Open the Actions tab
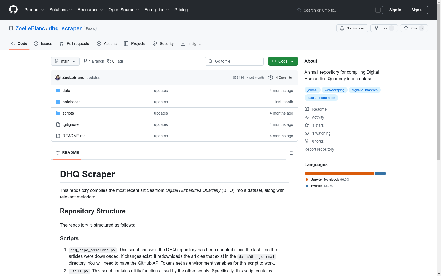This screenshot has height=276, width=441. point(107,44)
